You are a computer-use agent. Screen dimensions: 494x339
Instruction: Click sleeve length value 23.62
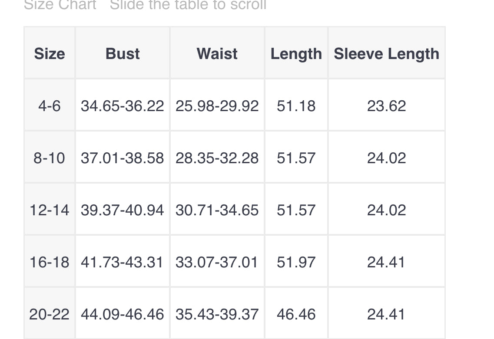(386, 106)
